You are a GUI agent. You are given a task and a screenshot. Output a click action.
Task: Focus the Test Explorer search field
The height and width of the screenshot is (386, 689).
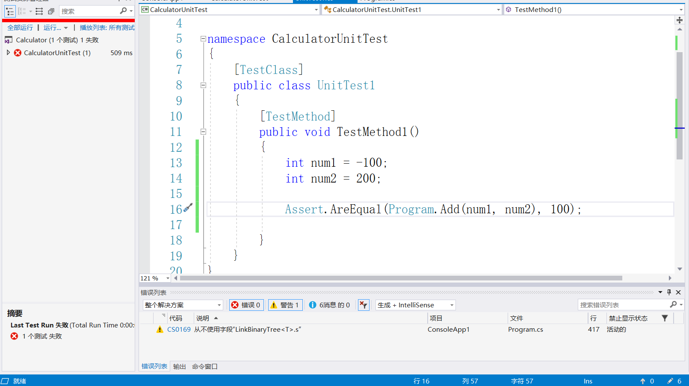pyautogui.click(x=89, y=11)
